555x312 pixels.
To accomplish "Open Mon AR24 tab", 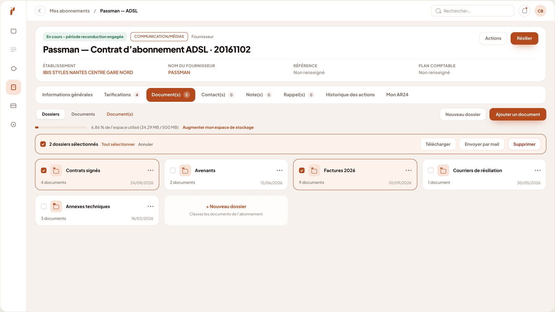I will (x=397, y=95).
